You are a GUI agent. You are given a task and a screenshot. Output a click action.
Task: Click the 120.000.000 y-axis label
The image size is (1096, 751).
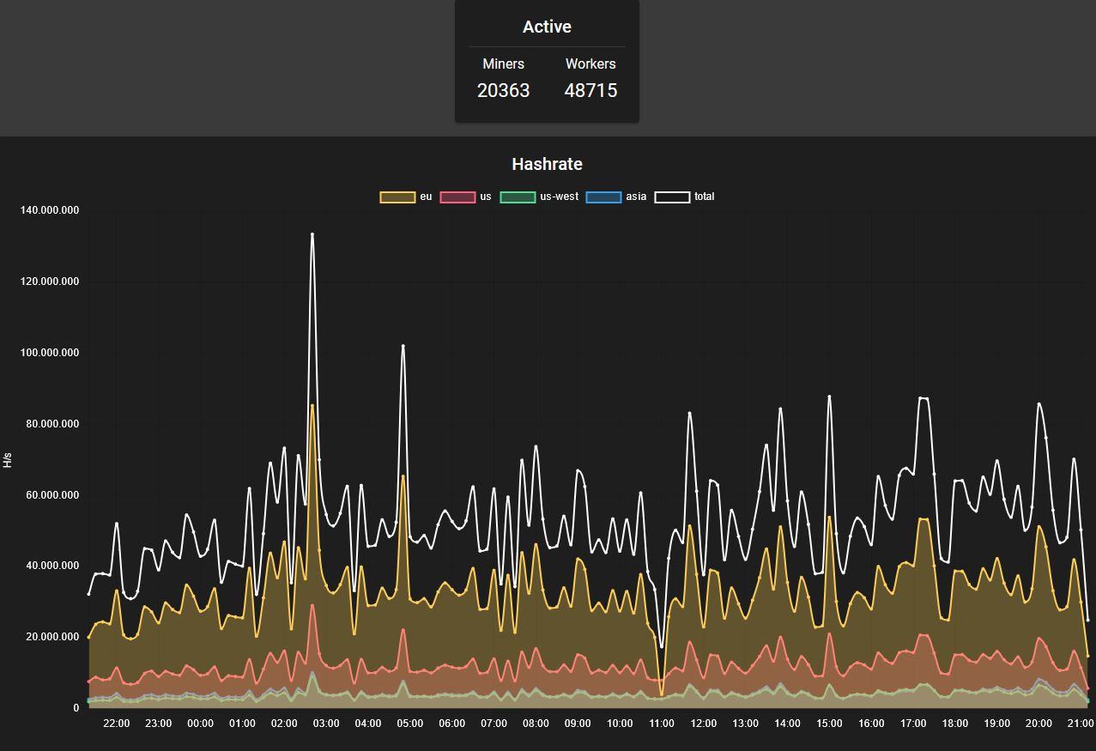click(x=50, y=282)
